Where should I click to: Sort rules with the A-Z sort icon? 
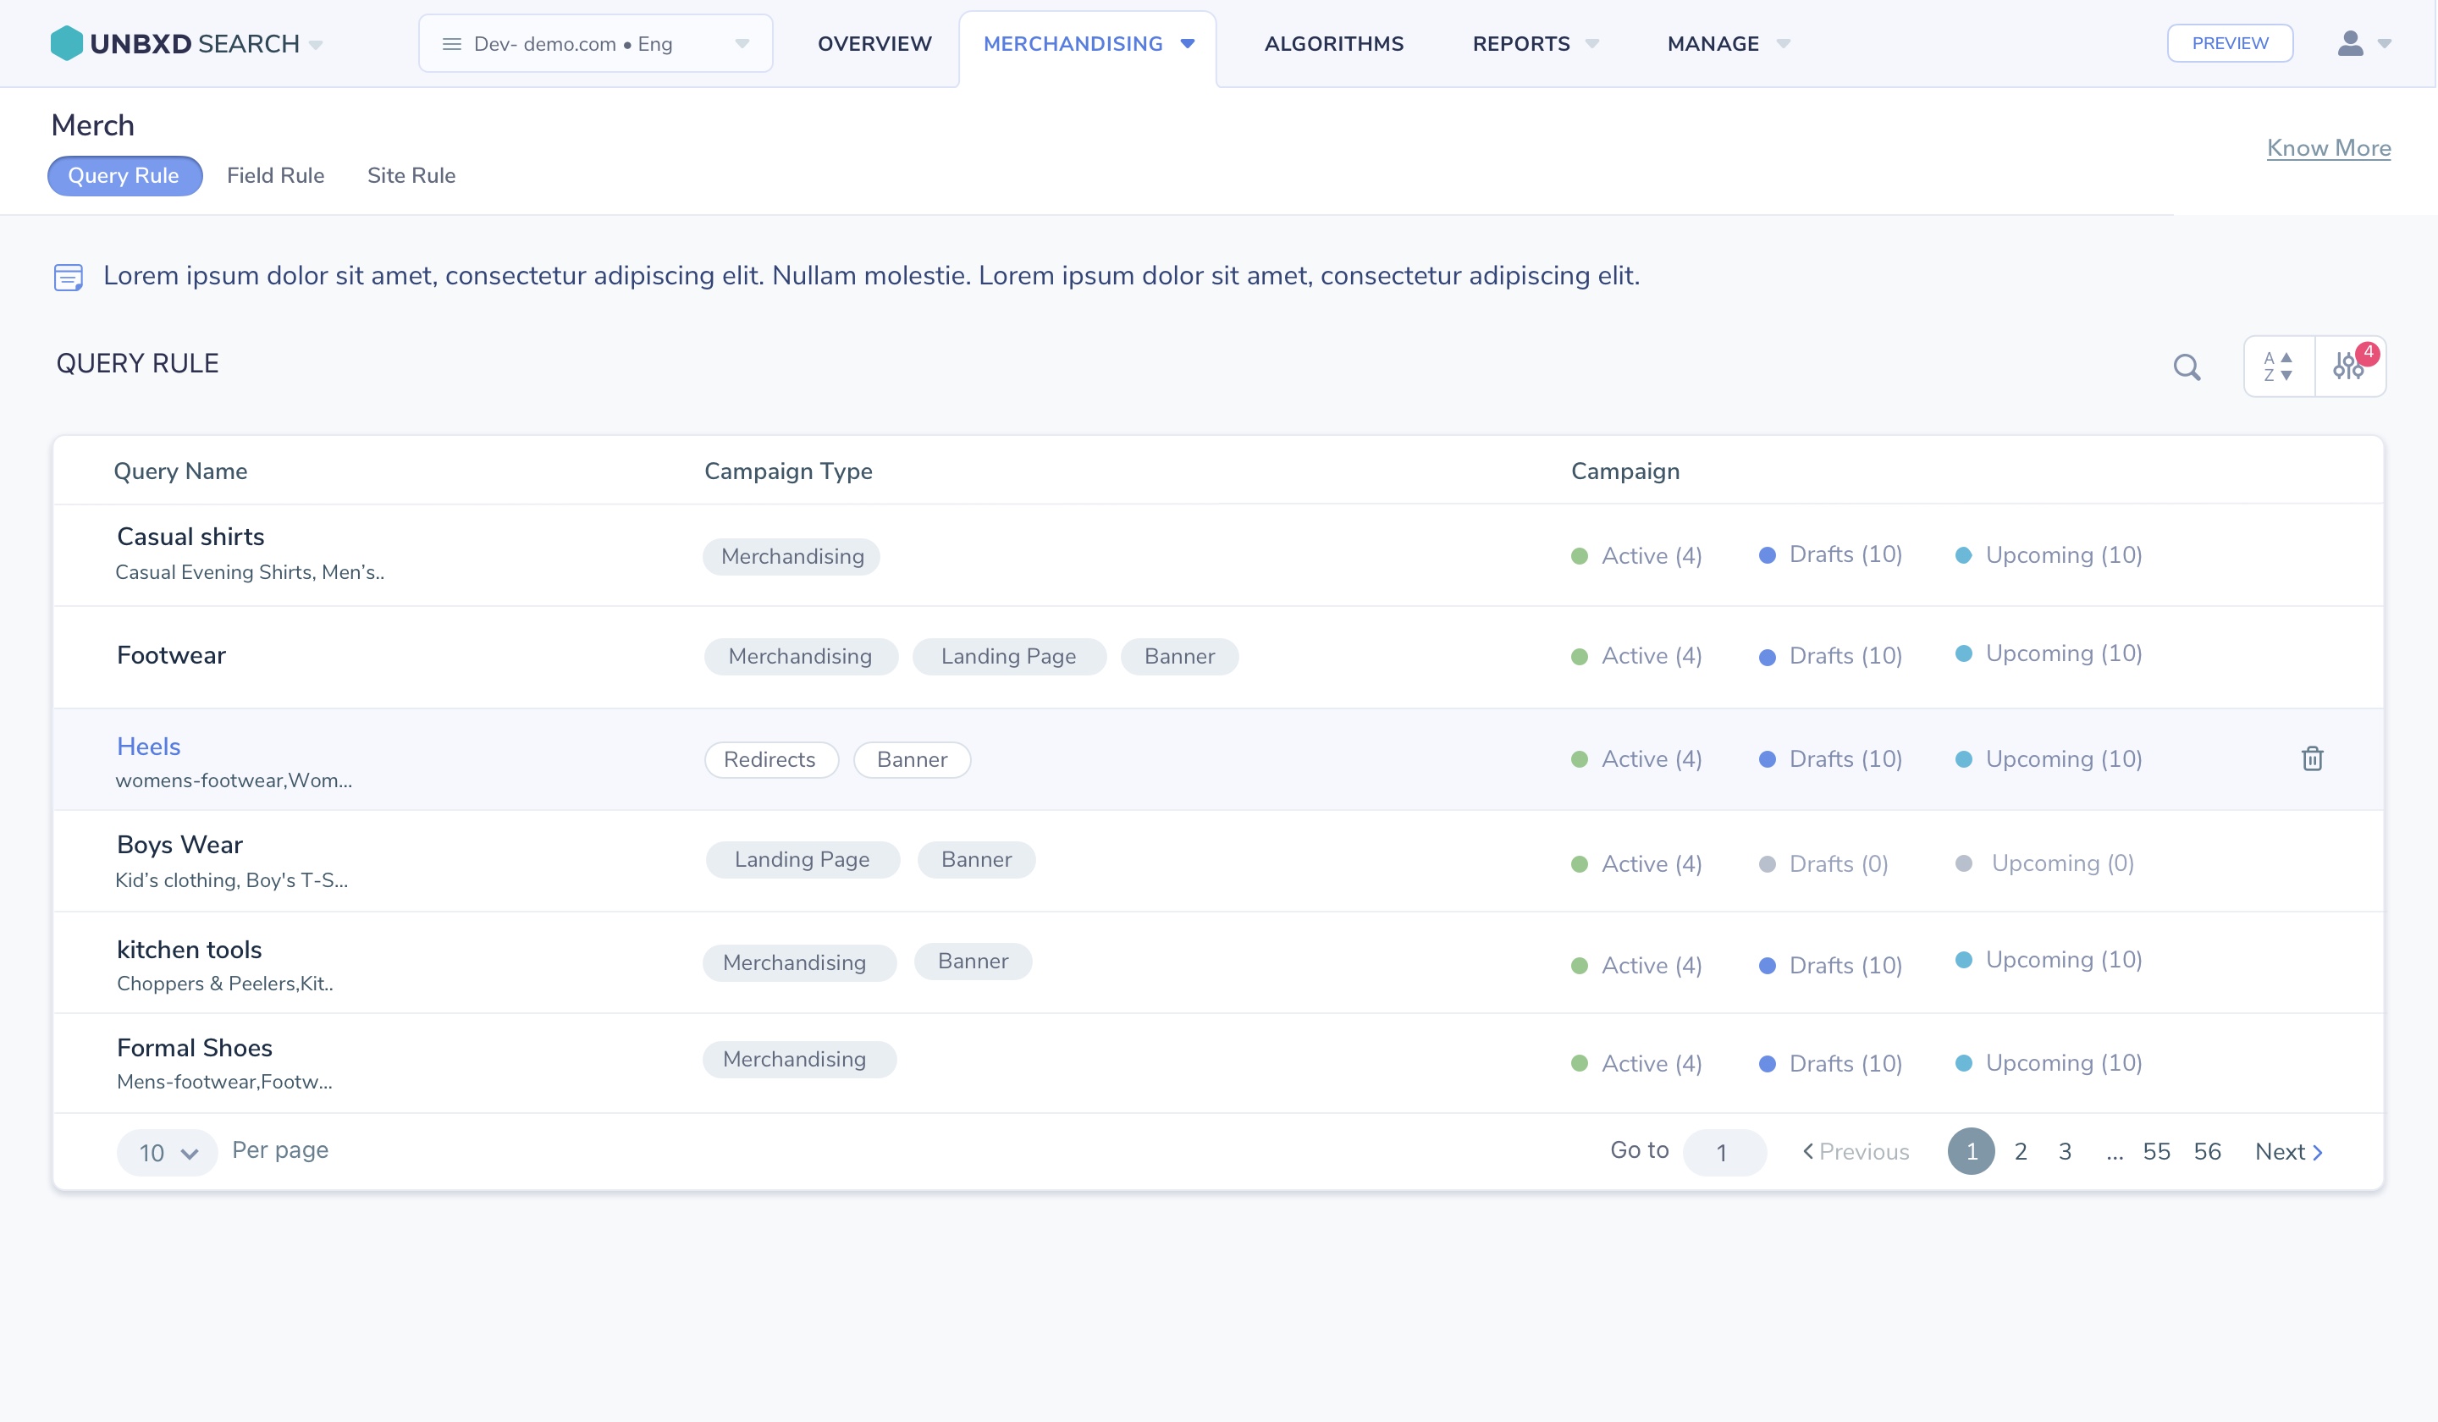point(2278,367)
